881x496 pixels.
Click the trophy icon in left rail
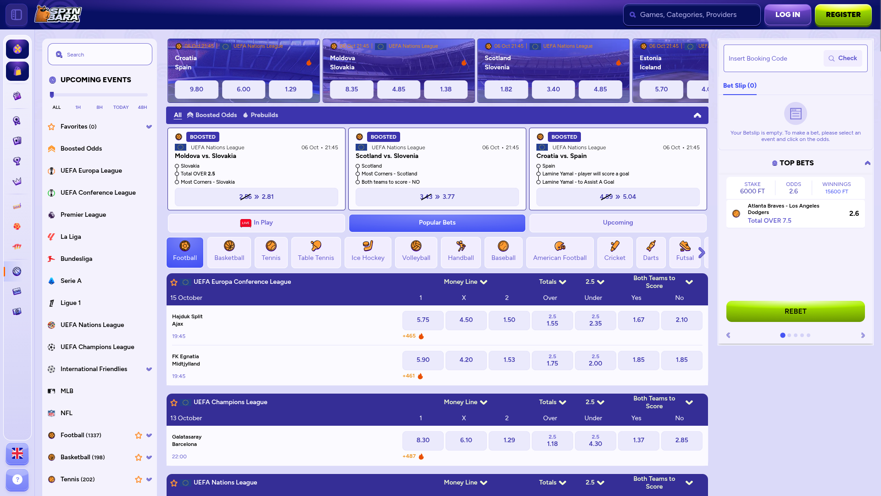pos(17,161)
